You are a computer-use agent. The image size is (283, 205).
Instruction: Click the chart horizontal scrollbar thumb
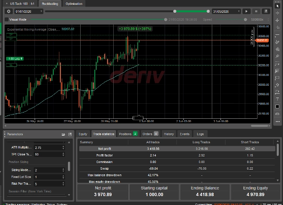[259, 126]
